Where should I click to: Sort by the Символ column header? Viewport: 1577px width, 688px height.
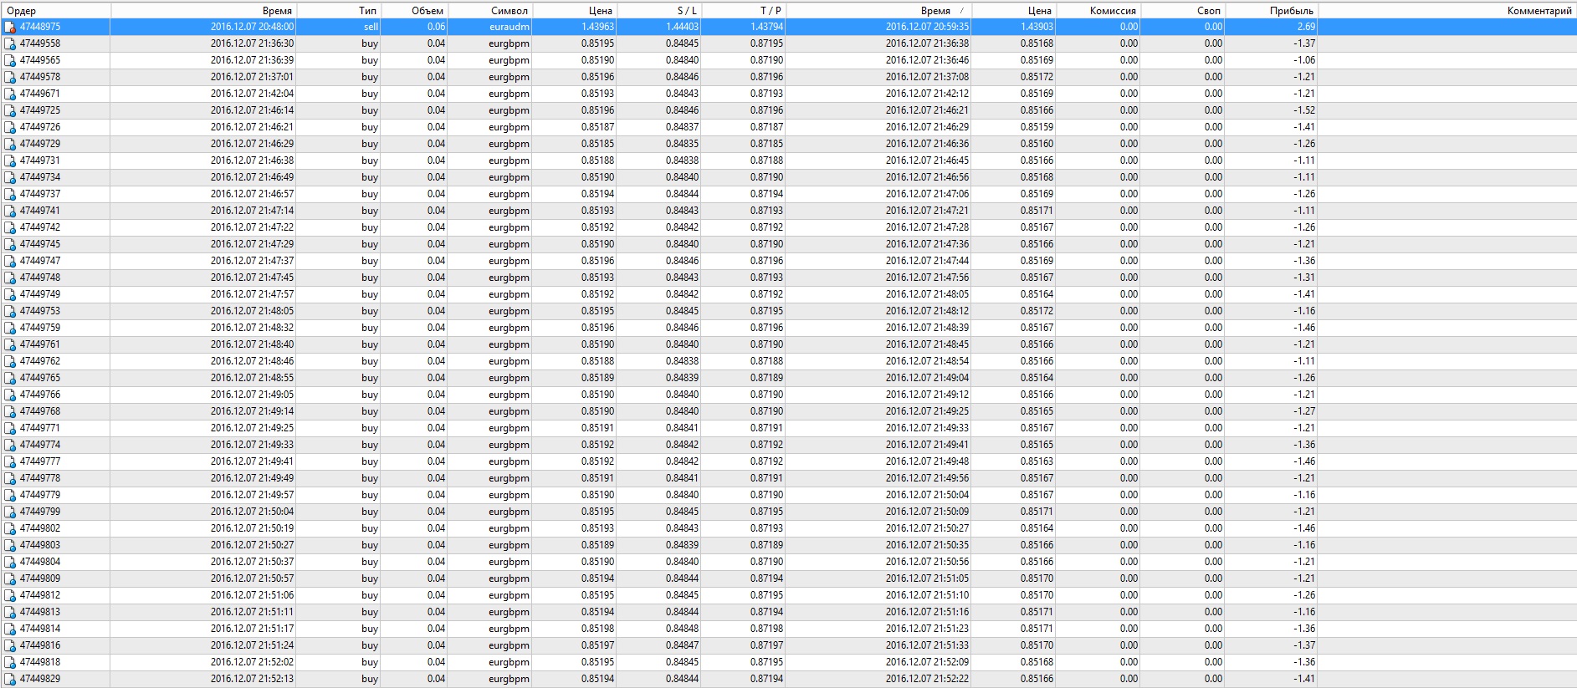click(509, 10)
